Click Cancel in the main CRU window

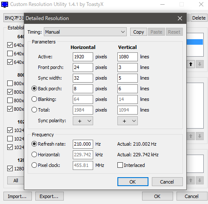point(192,196)
